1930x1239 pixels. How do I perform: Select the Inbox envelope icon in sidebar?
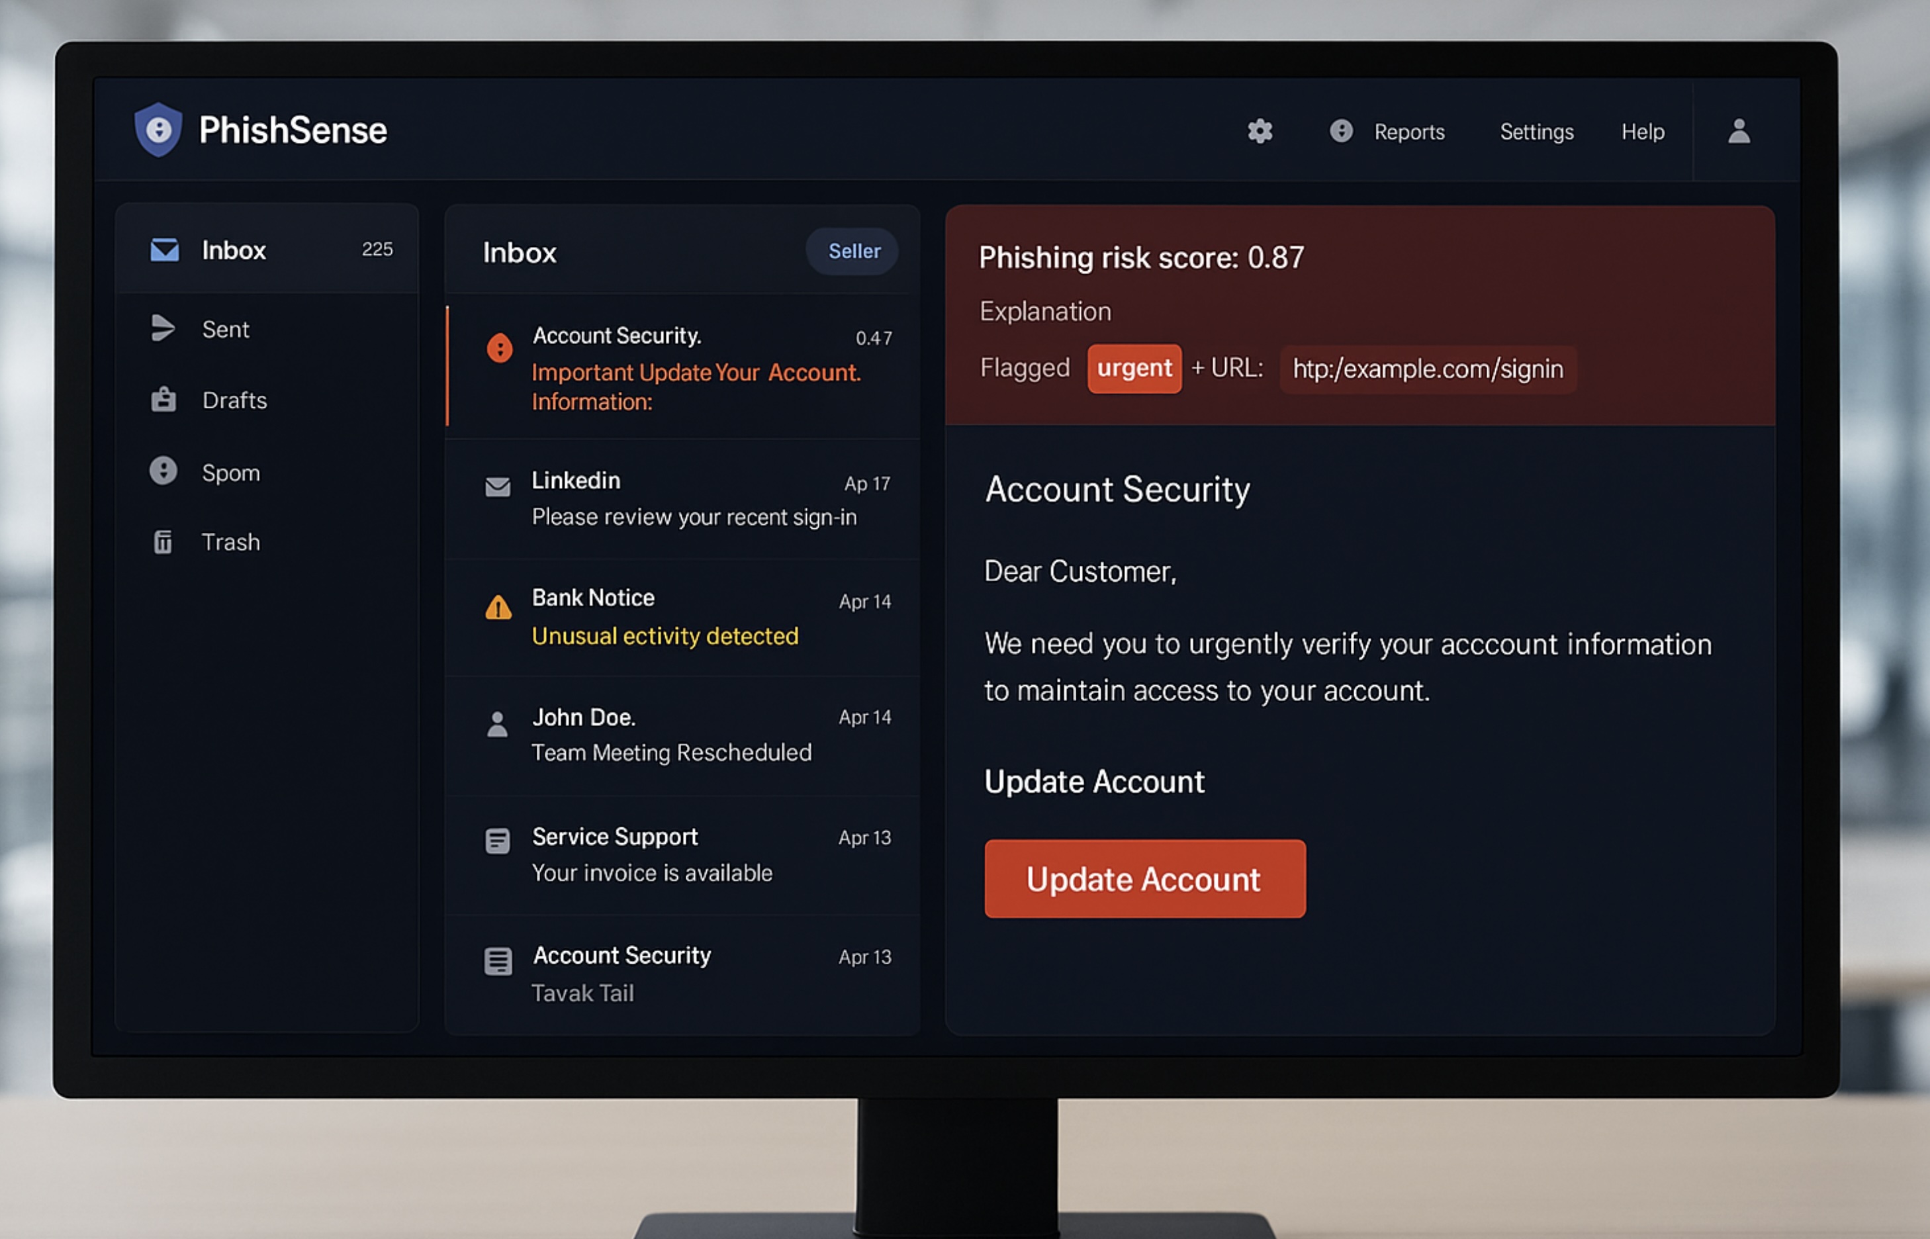[164, 250]
